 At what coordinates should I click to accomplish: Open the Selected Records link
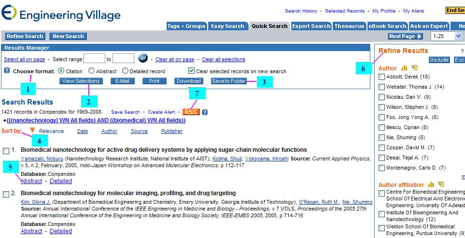tap(345, 11)
